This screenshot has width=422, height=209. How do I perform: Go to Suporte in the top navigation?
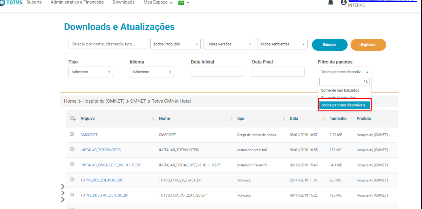tap(34, 2)
